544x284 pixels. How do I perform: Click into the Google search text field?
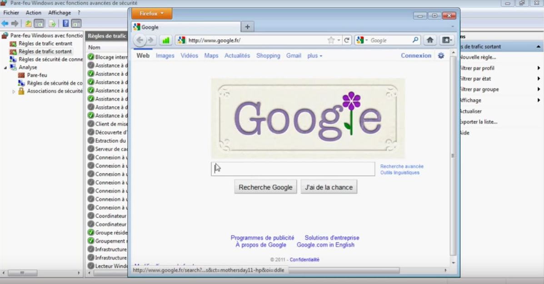click(293, 169)
